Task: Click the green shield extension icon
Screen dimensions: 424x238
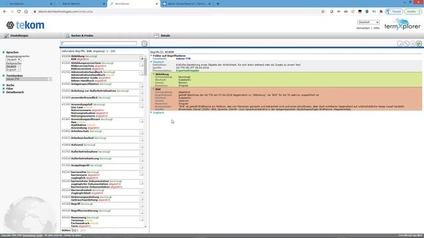Action: (367, 12)
